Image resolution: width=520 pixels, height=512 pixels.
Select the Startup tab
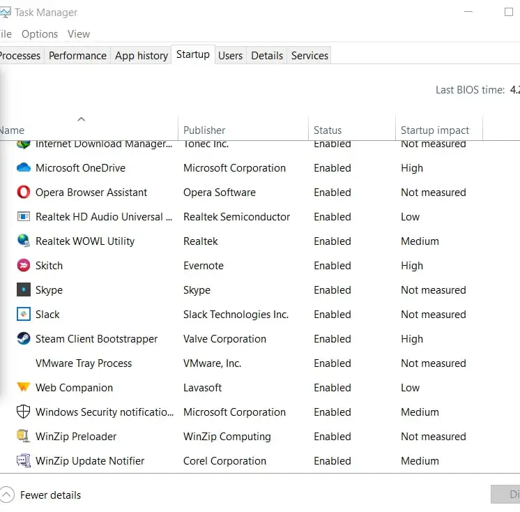click(x=193, y=54)
